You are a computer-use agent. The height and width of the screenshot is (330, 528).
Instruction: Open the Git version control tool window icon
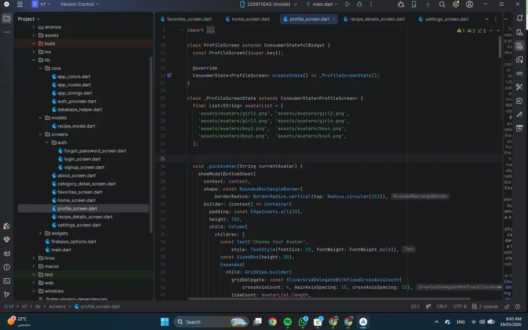tap(7, 295)
